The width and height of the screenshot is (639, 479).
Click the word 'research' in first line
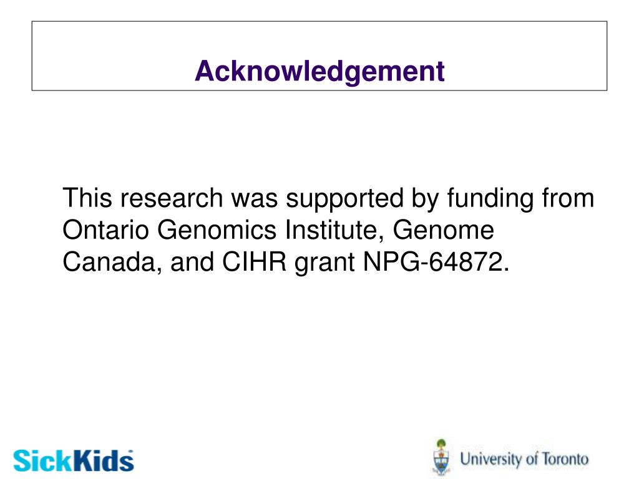click(x=172, y=198)
